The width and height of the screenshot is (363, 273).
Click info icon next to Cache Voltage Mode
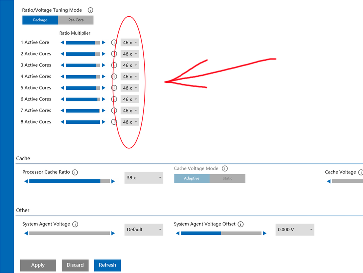(x=225, y=169)
